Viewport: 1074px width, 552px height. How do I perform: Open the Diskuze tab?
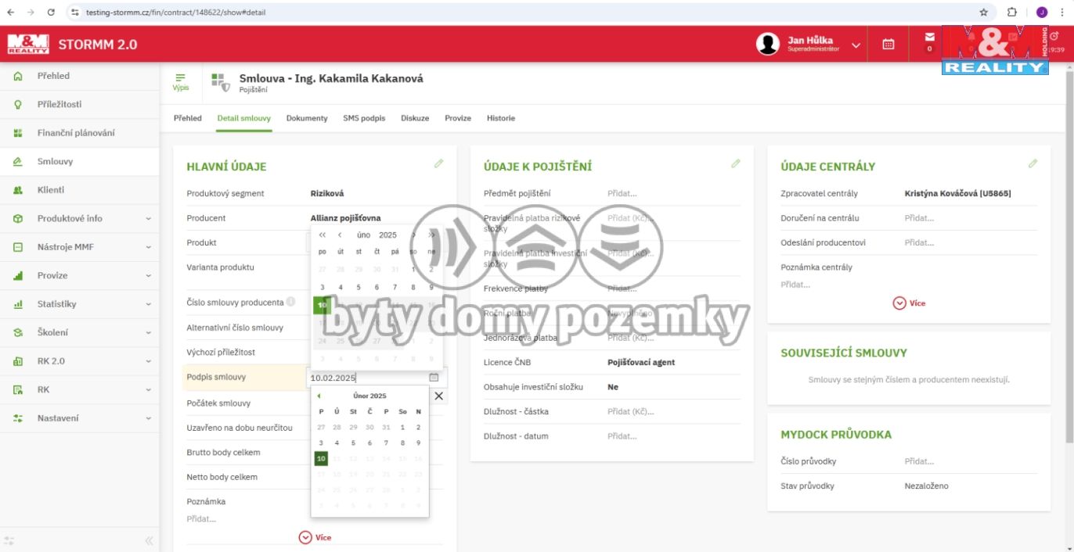click(414, 118)
